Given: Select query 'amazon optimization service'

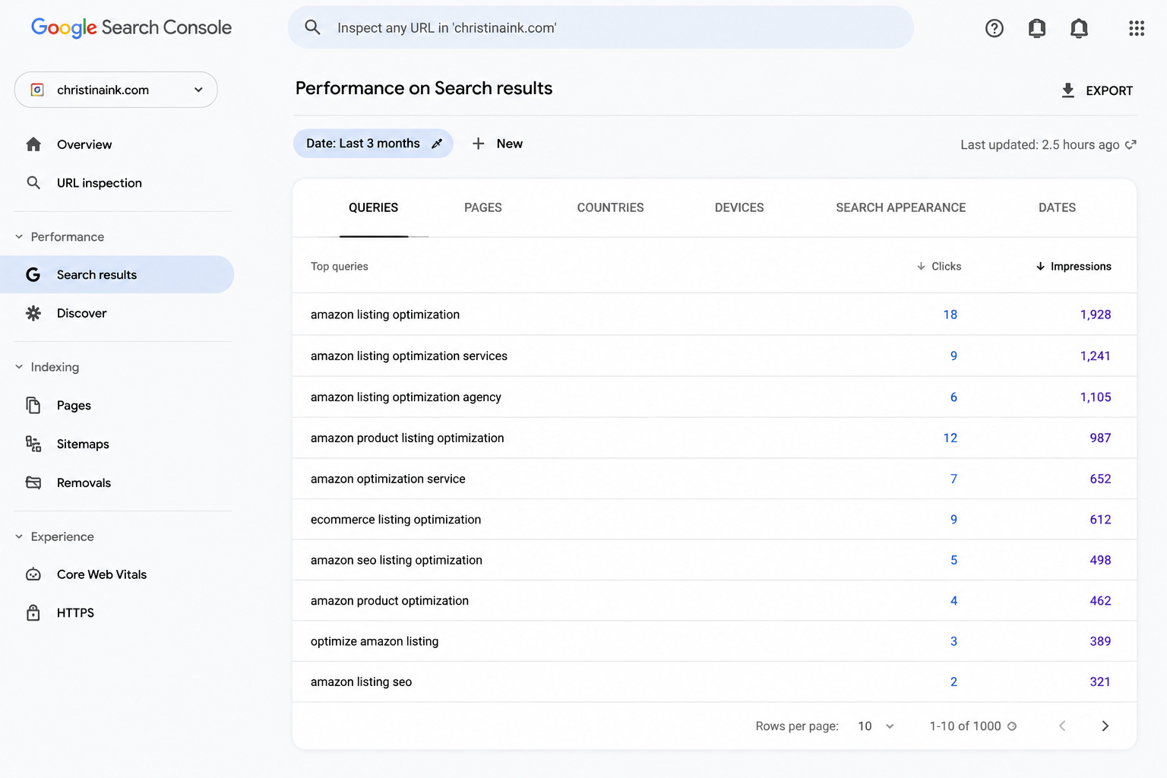Looking at the screenshot, I should (x=387, y=479).
